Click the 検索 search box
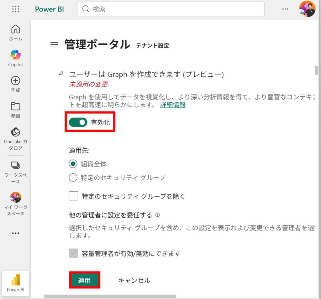Viewport: 321px width, 299px height. coord(171,9)
